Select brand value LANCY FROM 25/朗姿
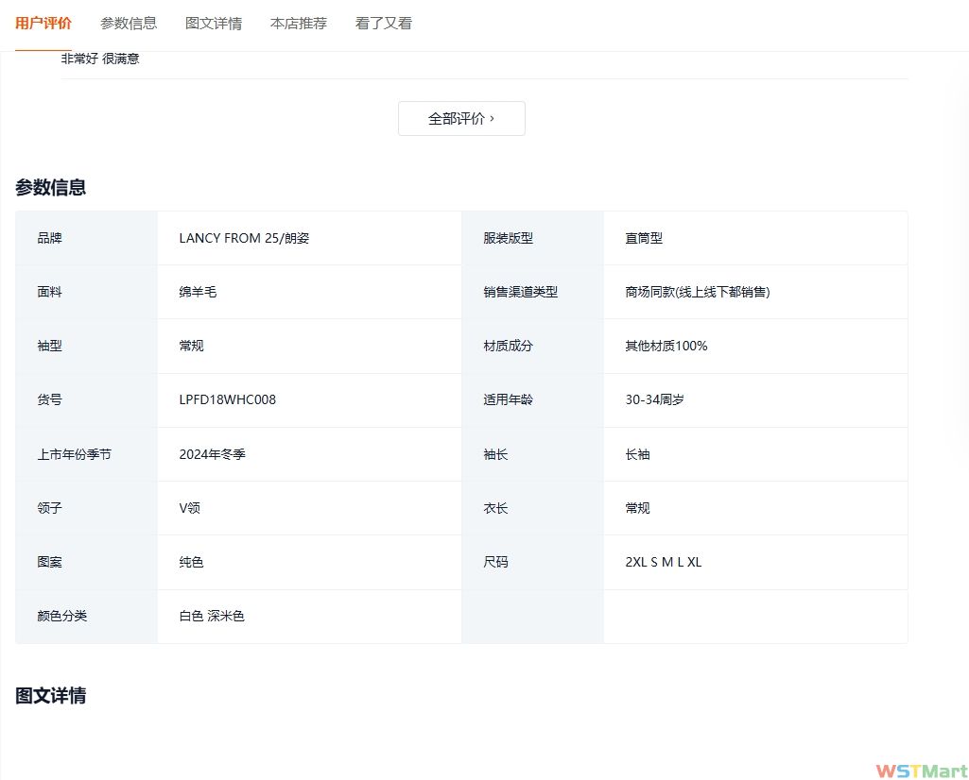The image size is (969, 780). point(244,239)
